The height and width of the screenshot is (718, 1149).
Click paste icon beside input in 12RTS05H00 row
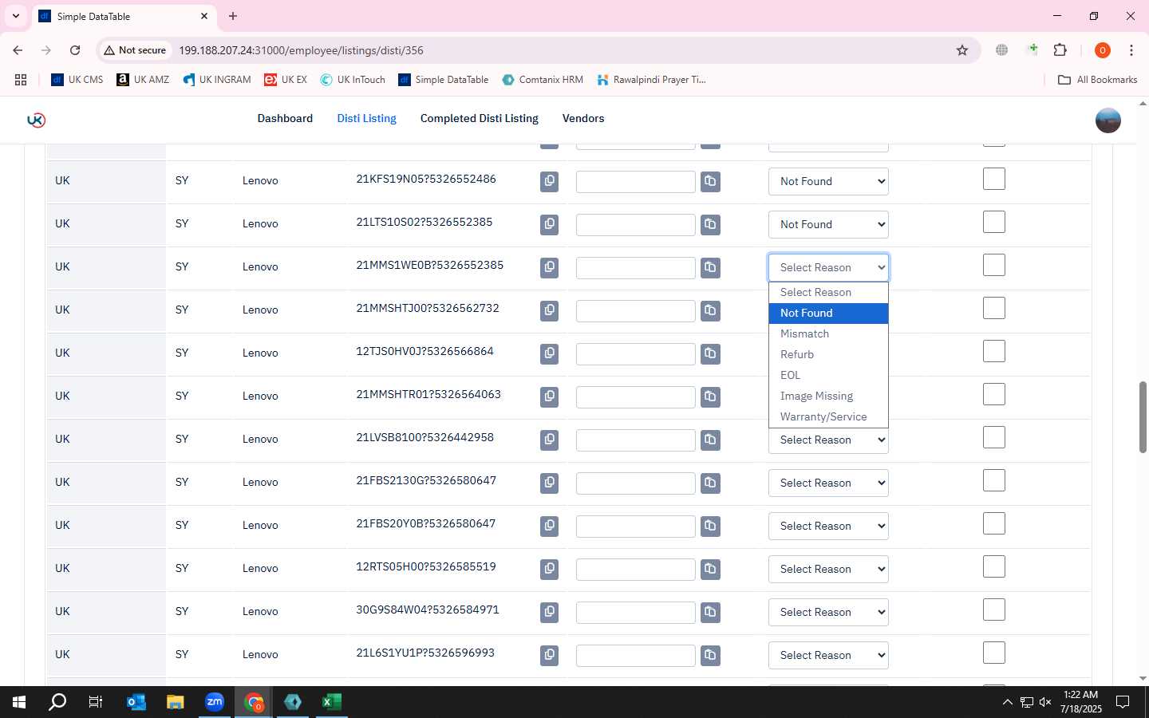(710, 569)
